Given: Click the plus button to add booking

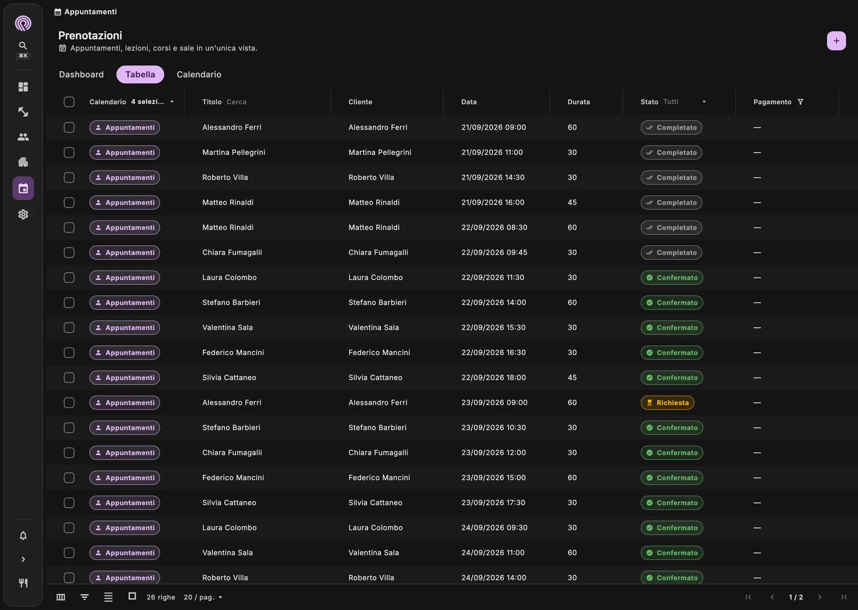Looking at the screenshot, I should coord(836,41).
